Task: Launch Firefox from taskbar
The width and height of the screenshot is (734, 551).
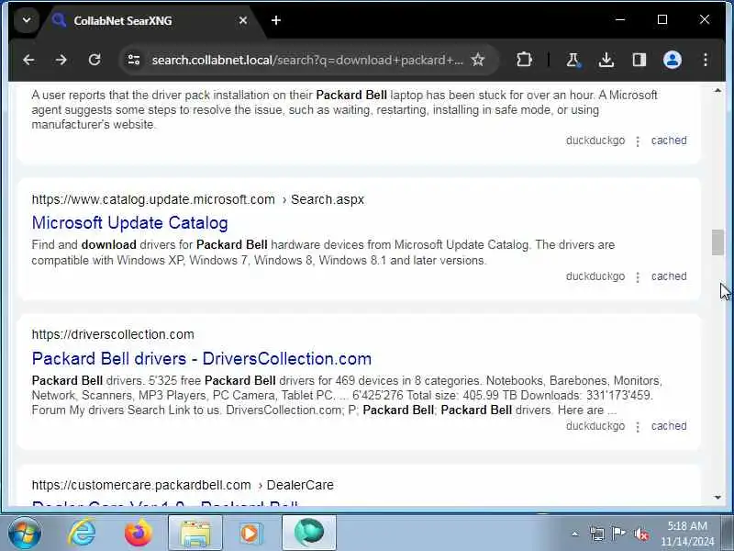Action: [139, 533]
